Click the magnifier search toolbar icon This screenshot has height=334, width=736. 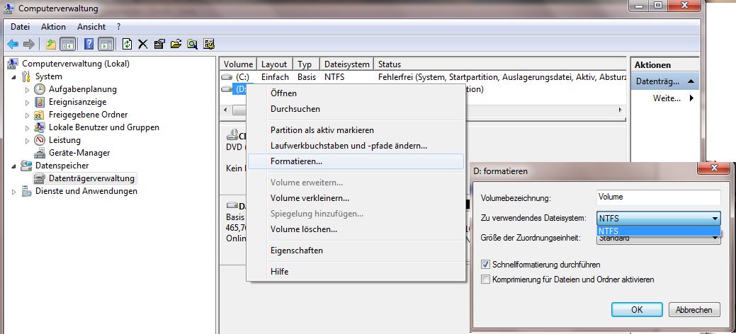tap(192, 44)
